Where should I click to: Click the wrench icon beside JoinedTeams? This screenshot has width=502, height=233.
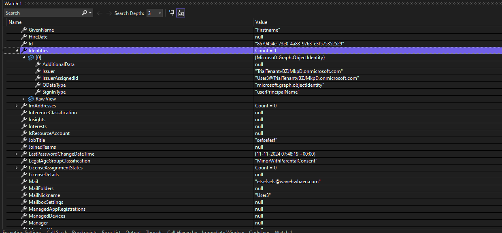(24, 147)
